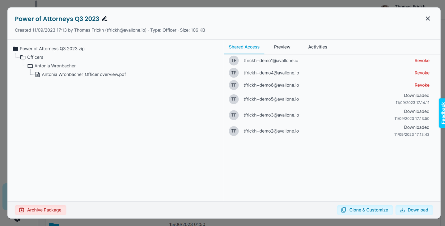The height and width of the screenshot is (226, 445).
Task: Click the TF avatar for demo1 user
Action: 234,61
